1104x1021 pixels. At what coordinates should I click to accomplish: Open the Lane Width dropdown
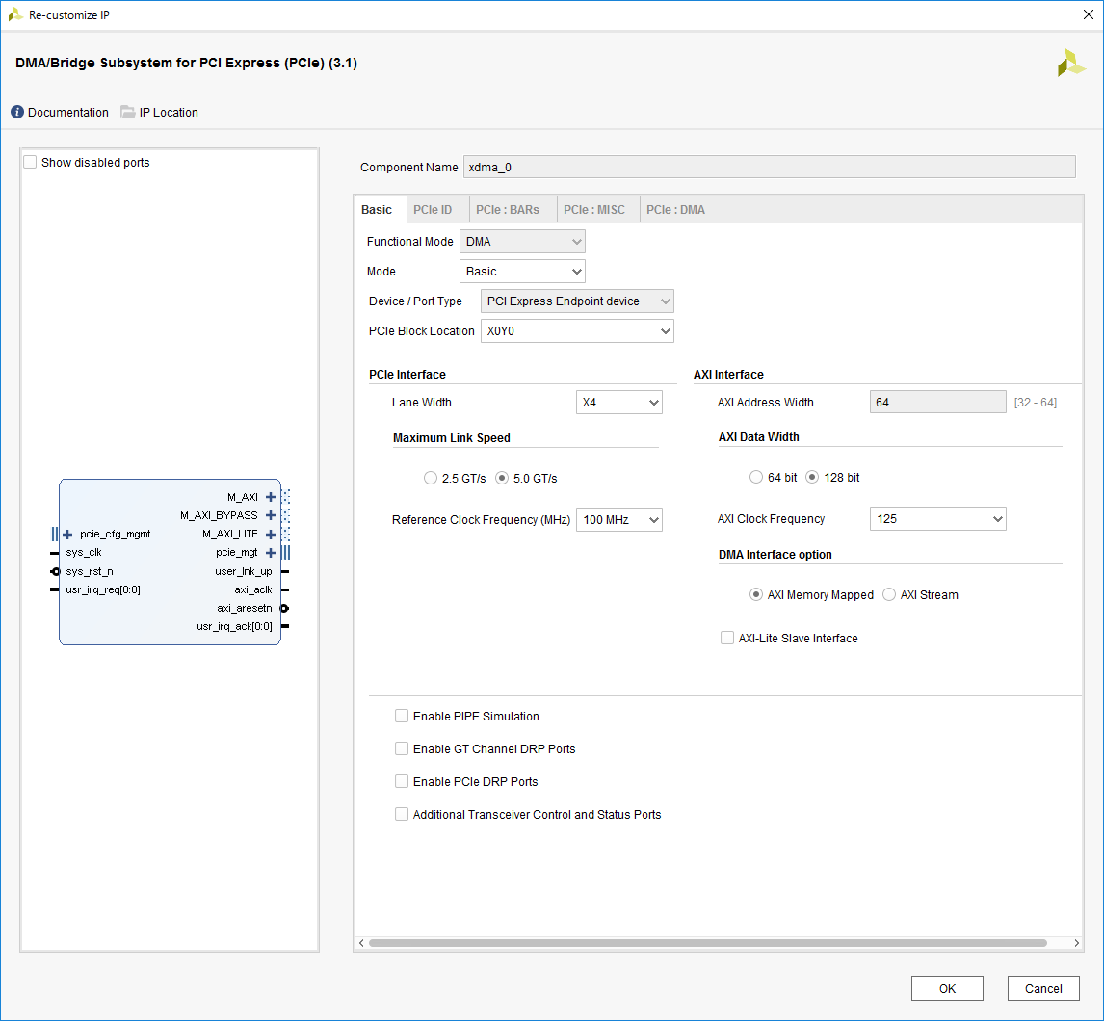(618, 403)
